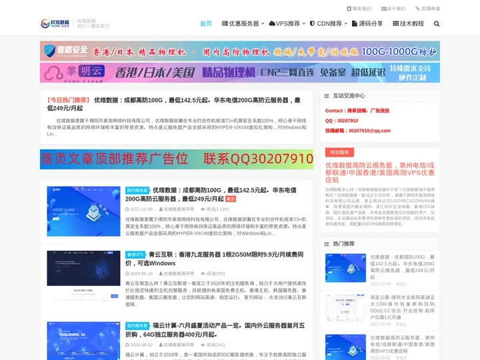Screen dimensions: 480x360
Task: Expand the 优惠服务器 dropdown chevron
Action: coord(263,23)
